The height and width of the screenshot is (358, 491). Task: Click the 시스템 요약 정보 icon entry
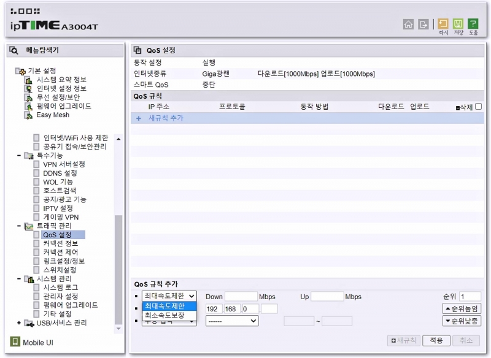coord(28,80)
